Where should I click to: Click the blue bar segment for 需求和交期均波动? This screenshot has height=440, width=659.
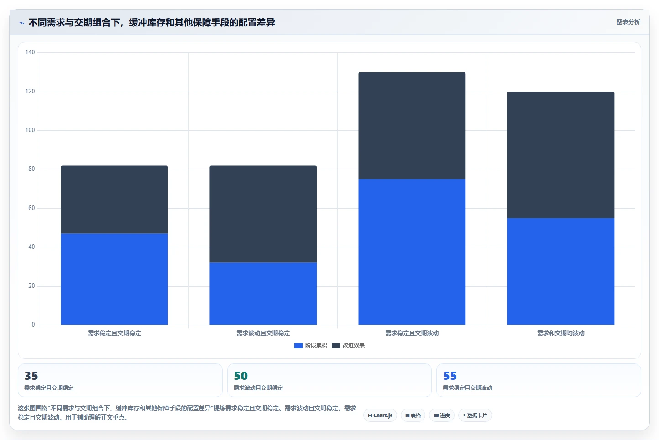(x=561, y=271)
